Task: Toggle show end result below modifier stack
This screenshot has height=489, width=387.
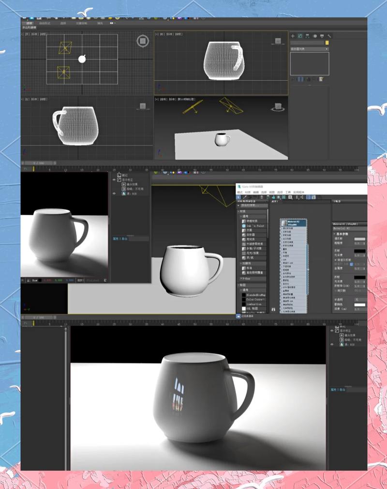Action: pyautogui.click(x=300, y=79)
